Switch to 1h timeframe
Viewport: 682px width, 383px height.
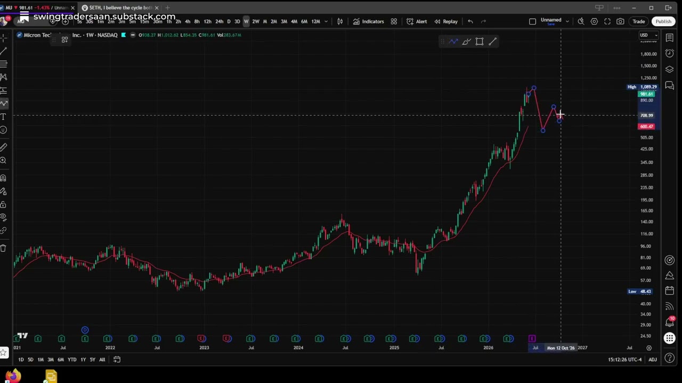coord(169,21)
